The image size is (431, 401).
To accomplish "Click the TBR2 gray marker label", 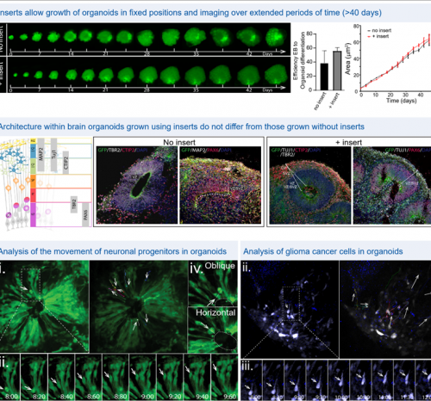I will pyautogui.click(x=74, y=204).
